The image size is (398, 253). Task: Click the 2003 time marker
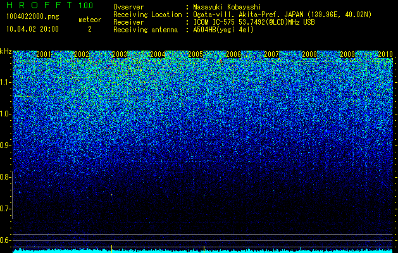point(120,54)
